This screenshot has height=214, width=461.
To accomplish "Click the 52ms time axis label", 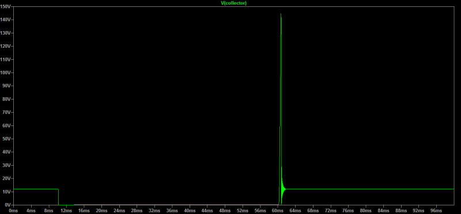I will (243, 211).
